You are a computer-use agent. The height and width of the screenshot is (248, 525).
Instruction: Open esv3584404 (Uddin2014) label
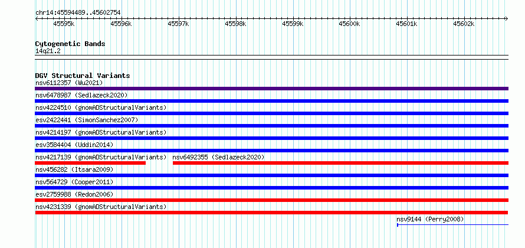pos(74,145)
